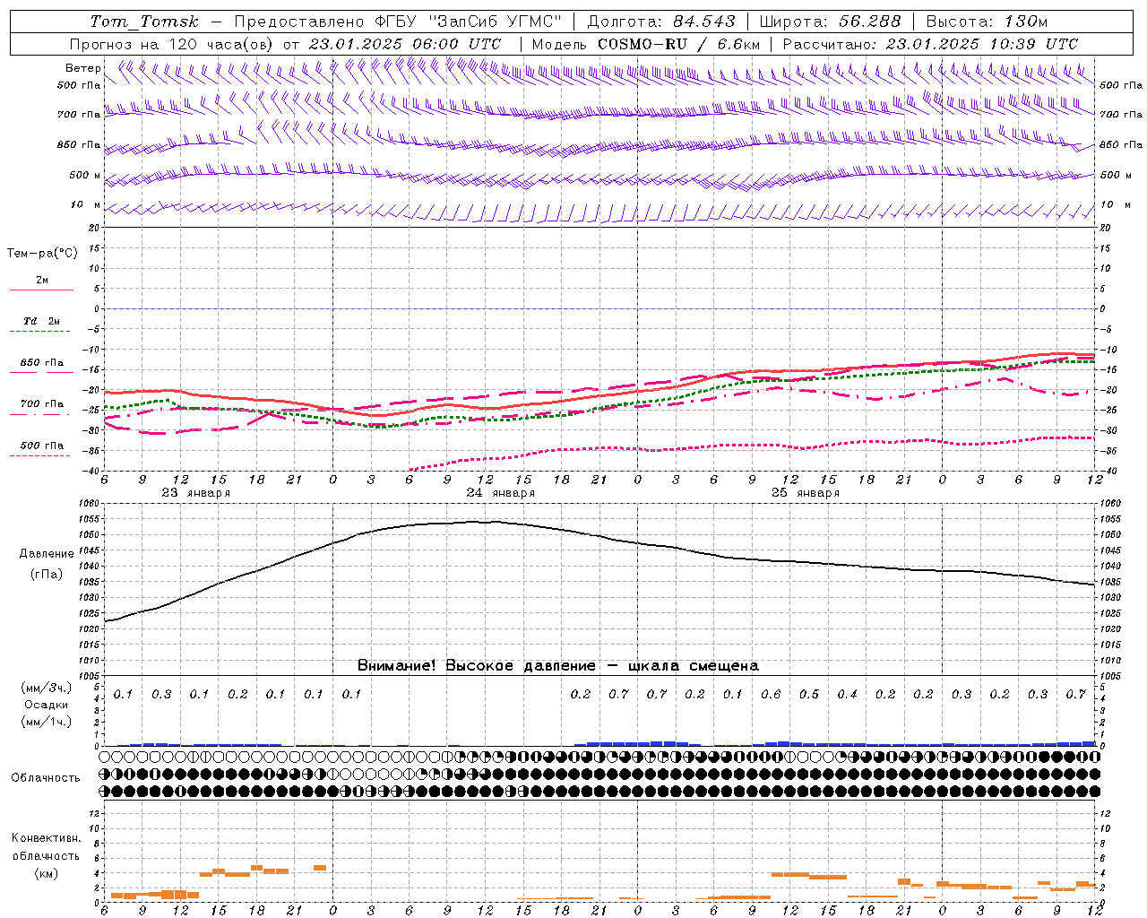Click the Тем-ра(°C) axis title
The width and height of the screenshot is (1147, 918).
42,254
